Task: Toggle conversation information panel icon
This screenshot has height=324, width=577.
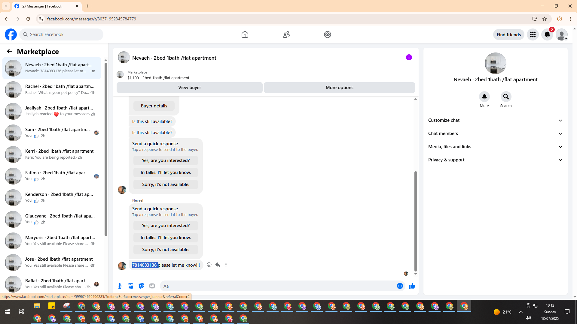Action: coord(409,57)
